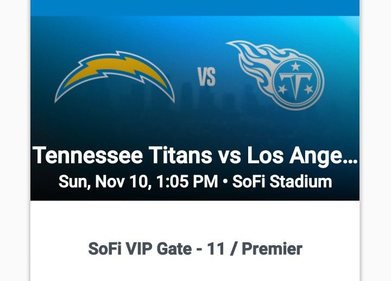Viewport: 391px width, 281px height.
Task: Open the SoFi Stadium venue name
Action: coord(282,181)
